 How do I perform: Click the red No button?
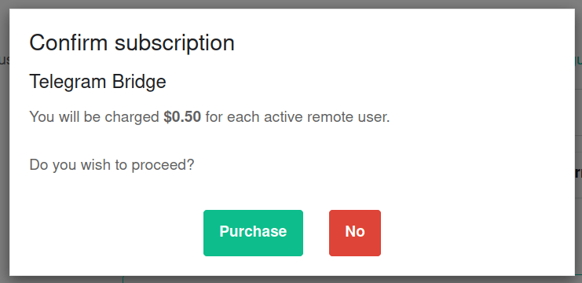pyautogui.click(x=355, y=233)
